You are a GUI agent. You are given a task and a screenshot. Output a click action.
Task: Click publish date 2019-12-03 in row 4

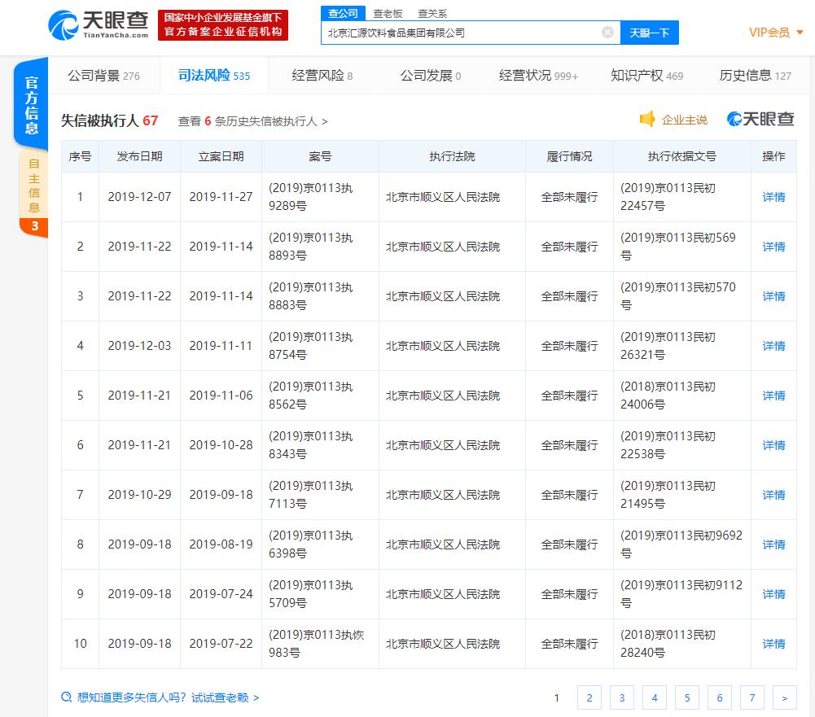click(139, 346)
